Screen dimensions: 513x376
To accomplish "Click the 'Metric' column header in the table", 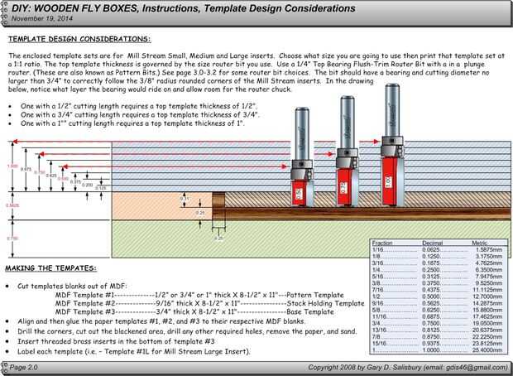I will point(480,243).
